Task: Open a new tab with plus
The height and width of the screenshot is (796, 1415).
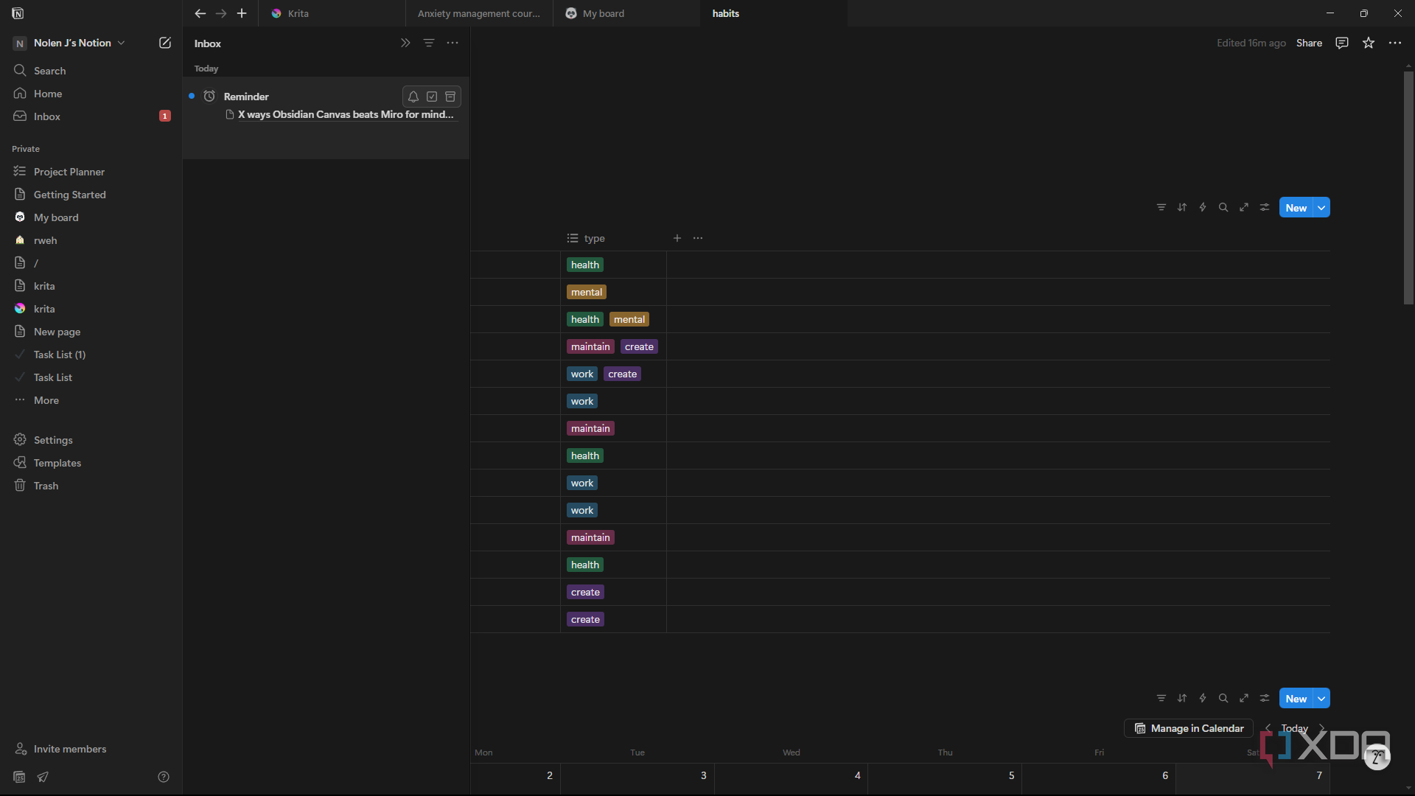Action: (242, 13)
